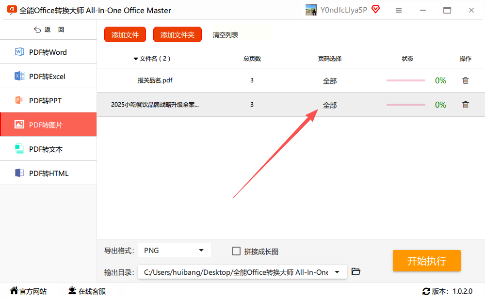Click 全部 page selection for 2025小吃餐饮 file
Image resolution: width=485 pixels, height=299 pixels.
(330, 105)
